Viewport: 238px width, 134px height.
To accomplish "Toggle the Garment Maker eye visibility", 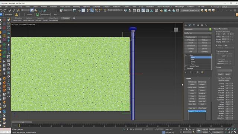I will 186,66.
